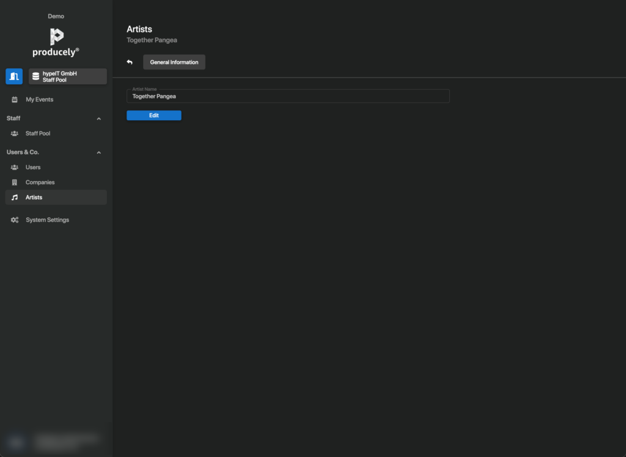Click the calendar icon beside My Events
Screen dimensions: 626x457
(15, 99)
